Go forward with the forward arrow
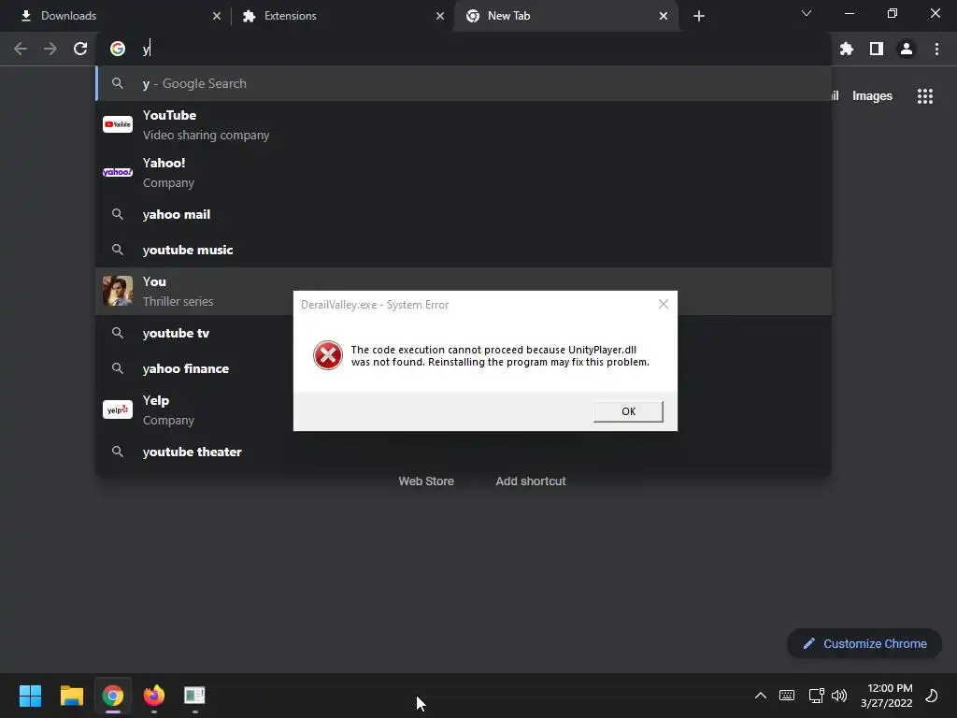The width and height of the screenshot is (957, 718). point(50,49)
